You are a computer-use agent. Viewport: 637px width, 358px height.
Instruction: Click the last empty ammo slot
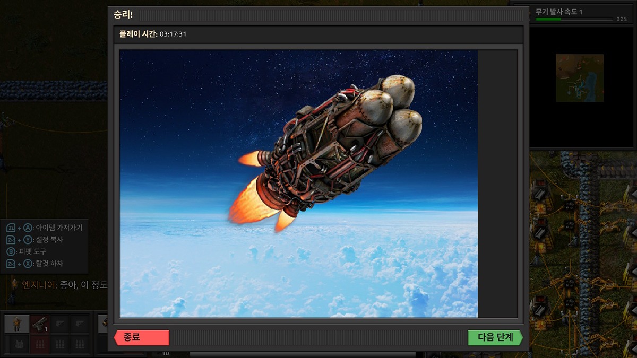point(80,344)
